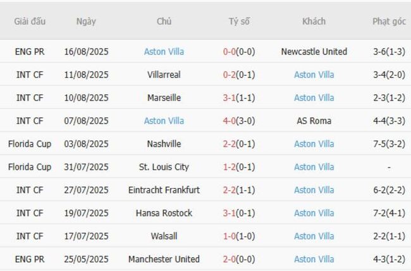This screenshot has width=411, height=271.
Task: Open Nashville team page link
Action: [164, 144]
